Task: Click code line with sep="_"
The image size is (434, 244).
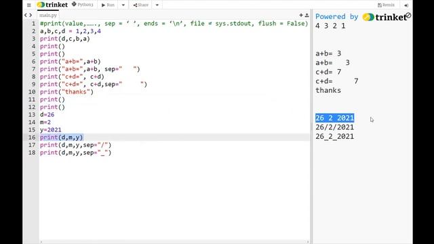Action: click(x=75, y=152)
